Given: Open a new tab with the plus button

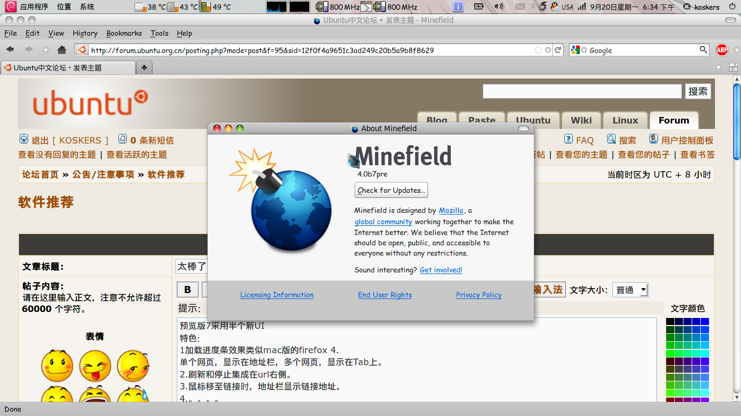Looking at the screenshot, I should click(144, 68).
